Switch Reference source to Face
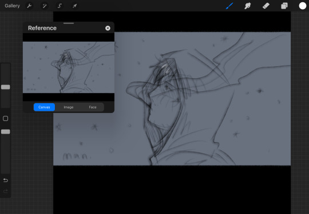Screen dimensions: 309x214 (x=93, y=107)
